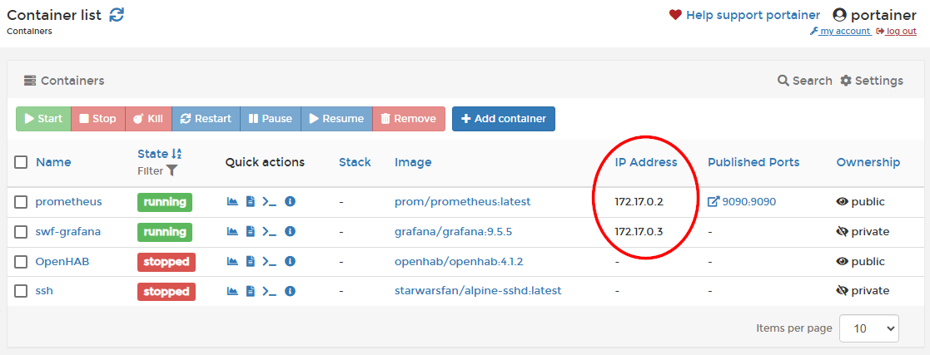Image resolution: width=930 pixels, height=355 pixels.
Task: Sort containers by Name column
Action: tap(53, 162)
